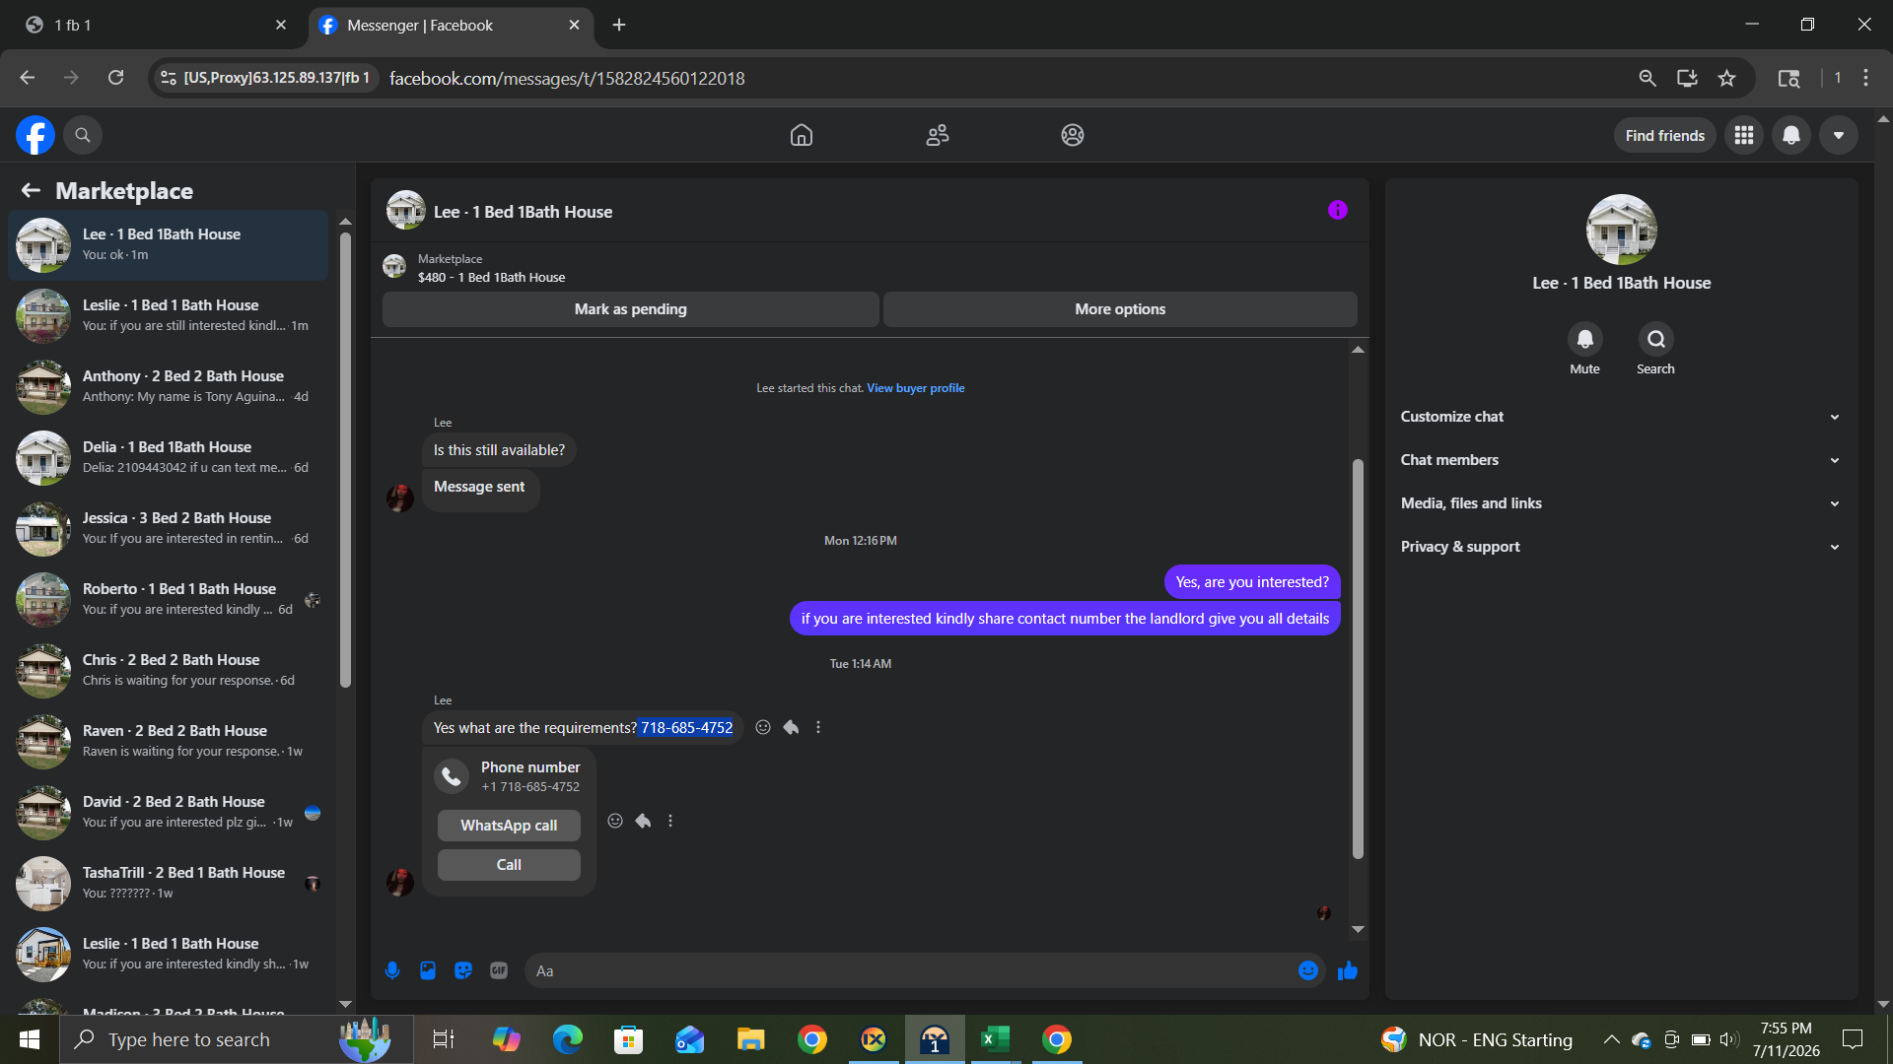The image size is (1893, 1064).
Task: React to the requirements message
Action: coord(763,727)
